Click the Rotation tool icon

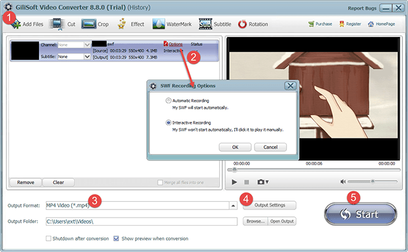[x=243, y=24]
